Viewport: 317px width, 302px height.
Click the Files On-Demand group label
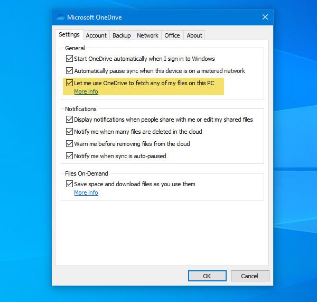pyautogui.click(x=87, y=173)
